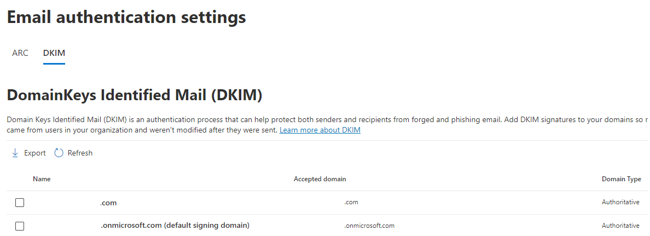Click the circular Refresh arrow icon
This screenshot has width=650, height=236.
[59, 153]
